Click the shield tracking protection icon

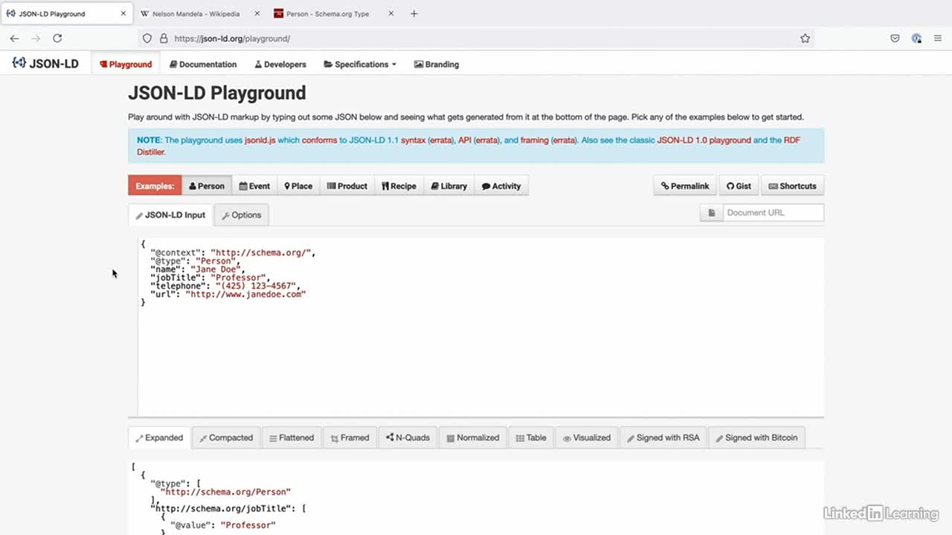(x=147, y=39)
